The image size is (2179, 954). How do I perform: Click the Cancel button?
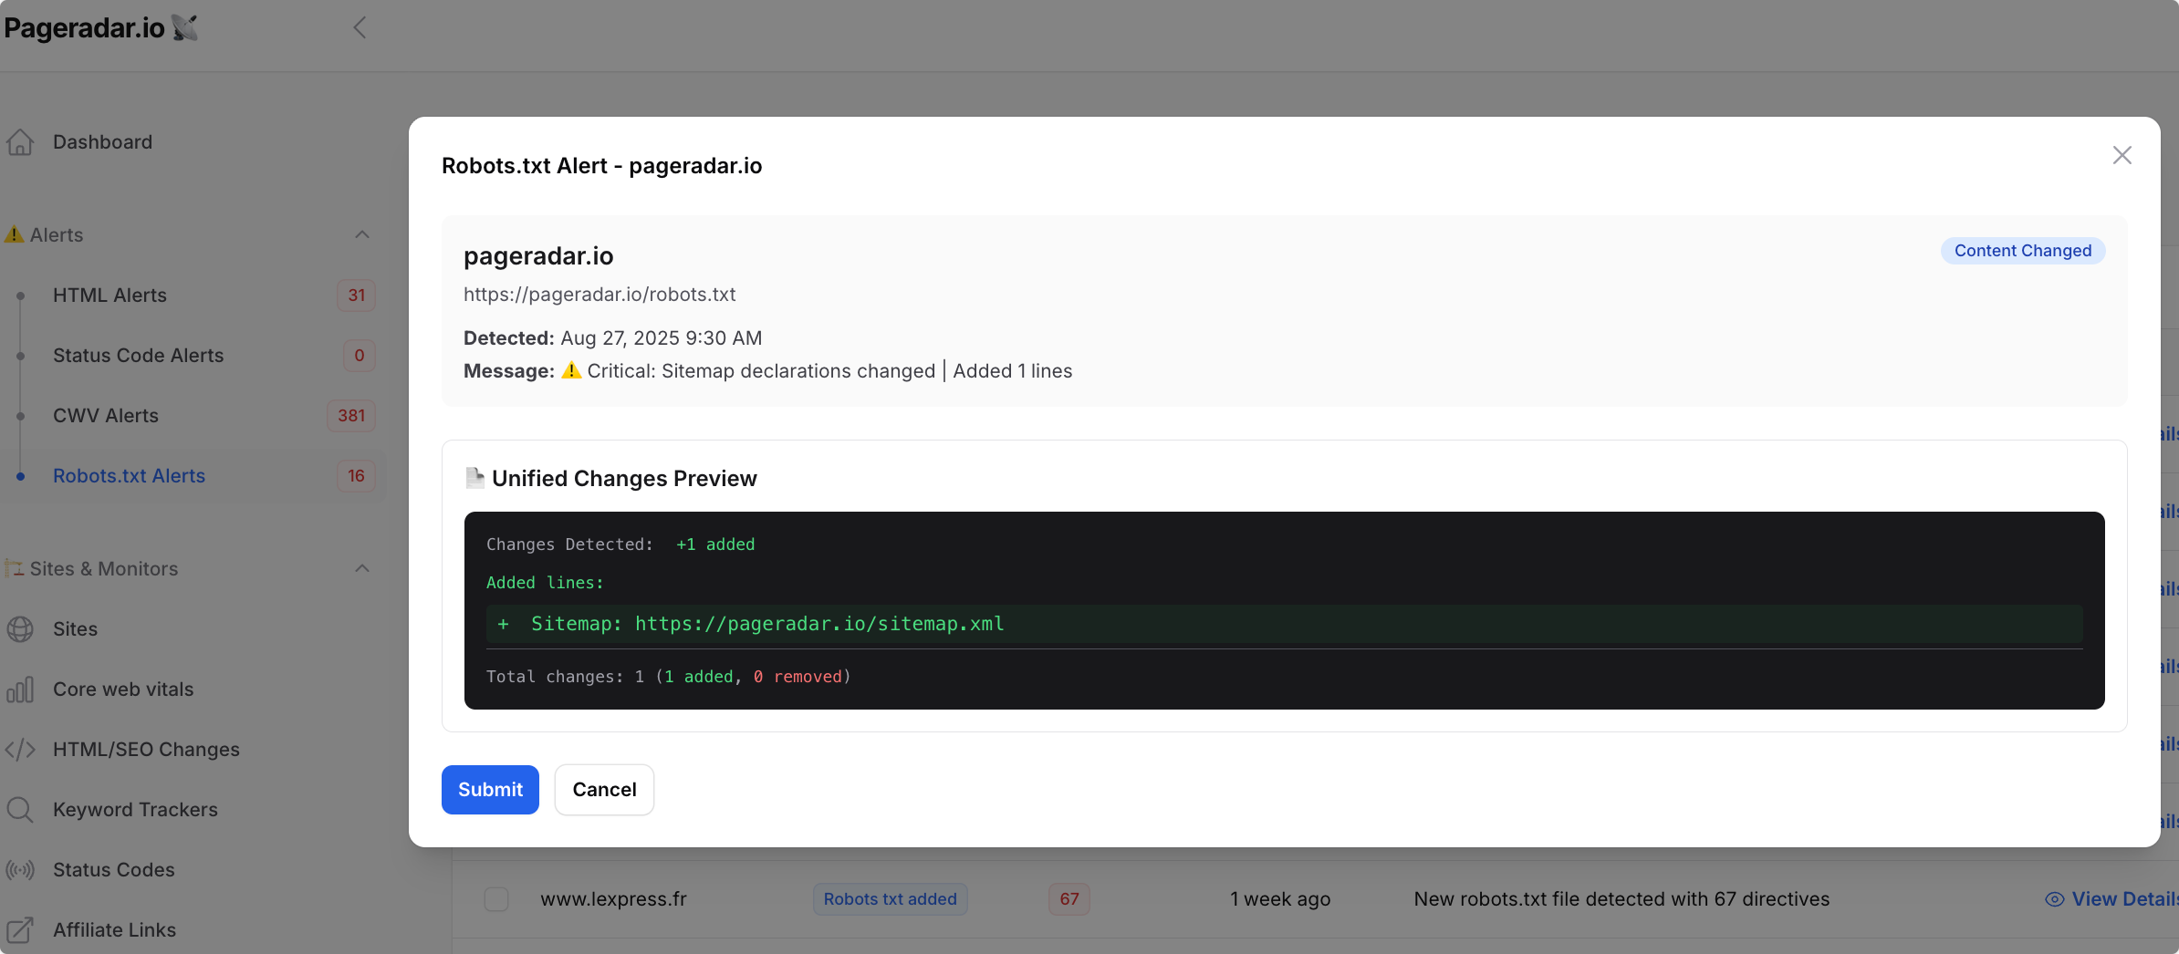pyautogui.click(x=604, y=790)
